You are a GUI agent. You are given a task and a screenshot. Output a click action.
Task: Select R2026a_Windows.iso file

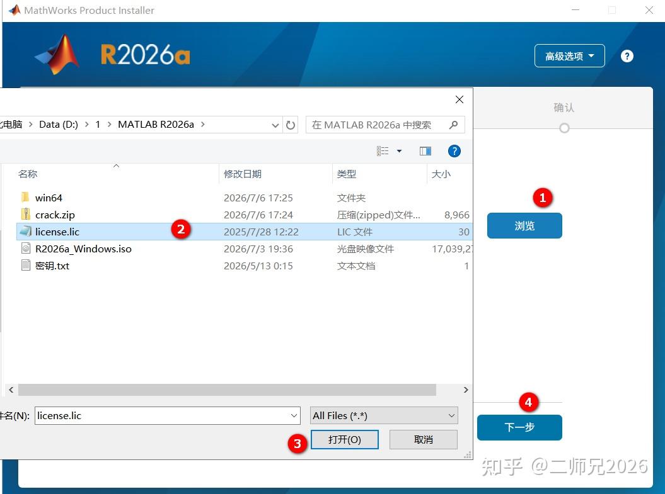tap(84, 249)
